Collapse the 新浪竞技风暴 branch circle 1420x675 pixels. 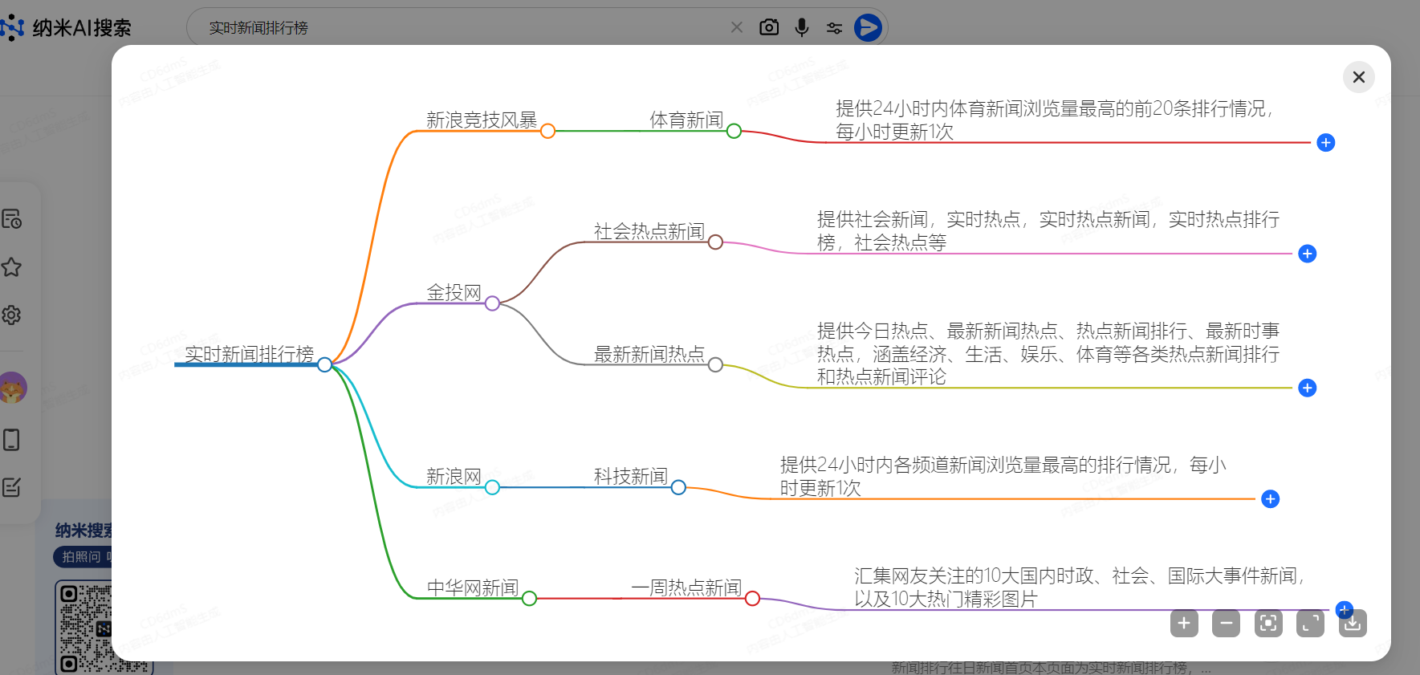[547, 131]
